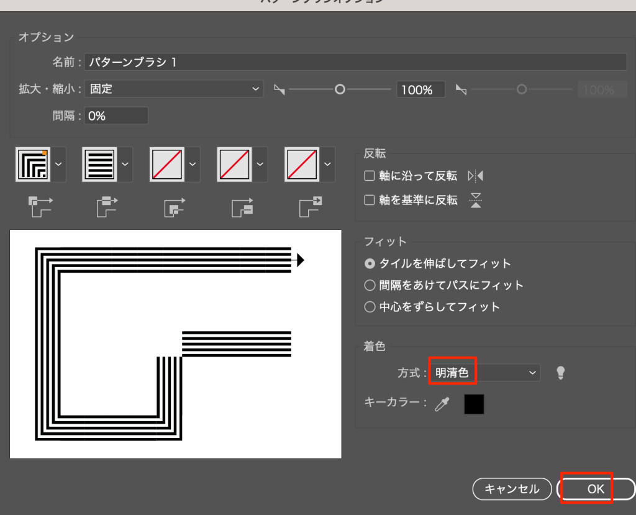The image size is (636, 515).
Task: Select タイルを伸ばしてフィット radio option
Action: pyautogui.click(x=370, y=263)
